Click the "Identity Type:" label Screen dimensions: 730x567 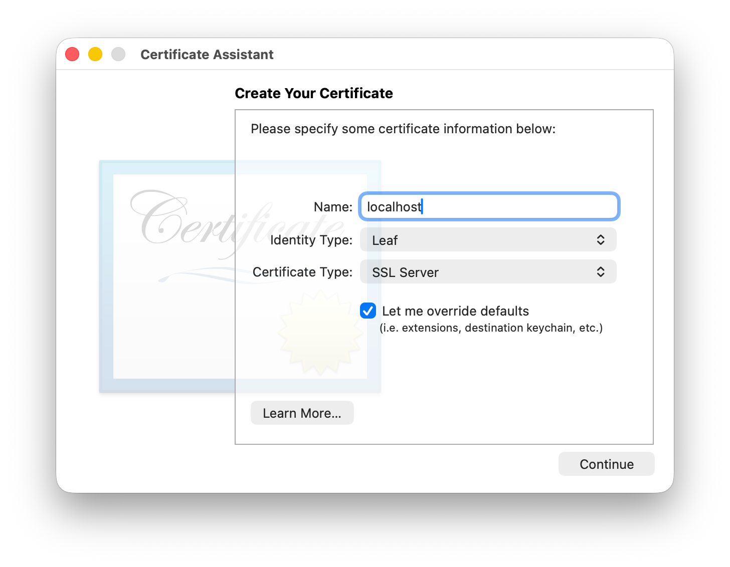coord(311,240)
